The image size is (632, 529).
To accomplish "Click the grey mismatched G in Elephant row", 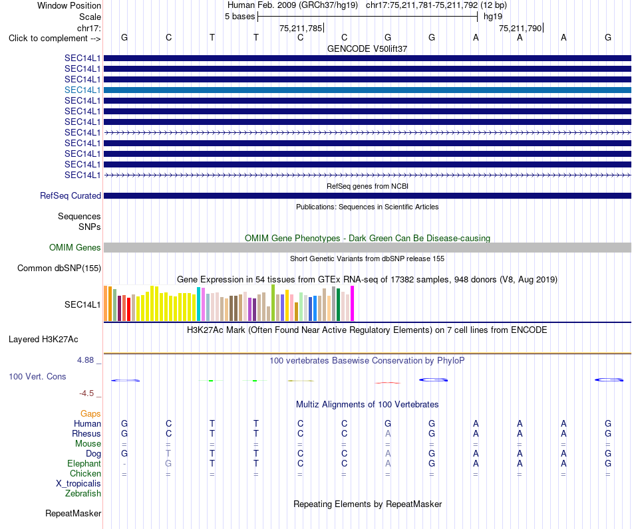I will pyautogui.click(x=168, y=463).
